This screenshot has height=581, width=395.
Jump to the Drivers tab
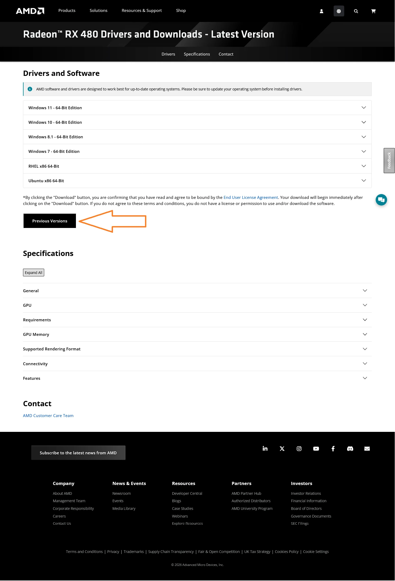(168, 54)
